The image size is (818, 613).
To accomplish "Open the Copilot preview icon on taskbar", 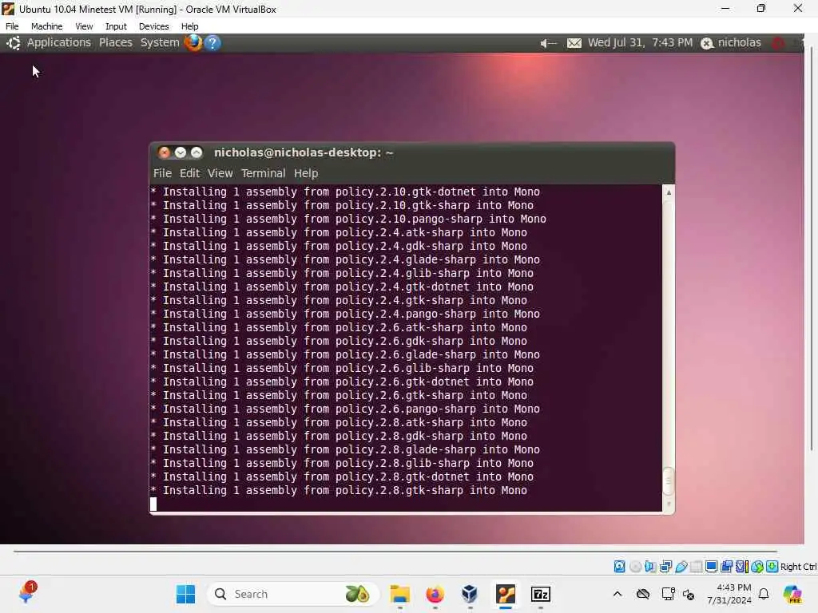I will (792, 594).
